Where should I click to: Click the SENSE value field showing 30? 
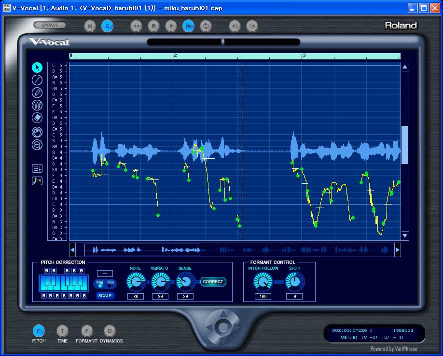tap(185, 297)
